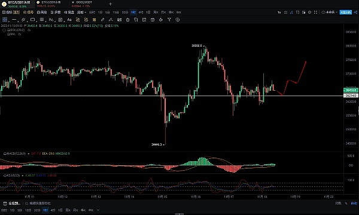Click the fullscreen icon in top toolbar
This screenshot has width=359, height=215.
tap(316, 13)
